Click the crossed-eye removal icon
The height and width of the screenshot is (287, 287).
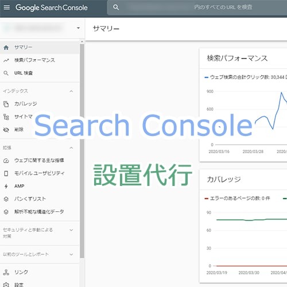click(6, 130)
